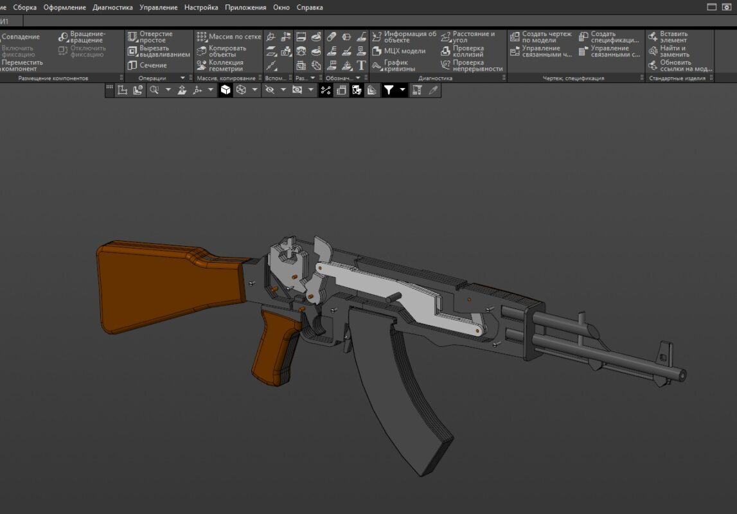Toggle wireframe cube display mode
Image resolution: width=737 pixels, height=514 pixels.
[241, 91]
